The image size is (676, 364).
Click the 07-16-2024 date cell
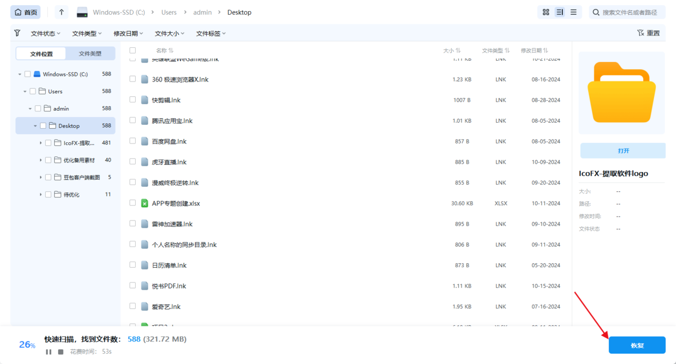(x=546, y=307)
